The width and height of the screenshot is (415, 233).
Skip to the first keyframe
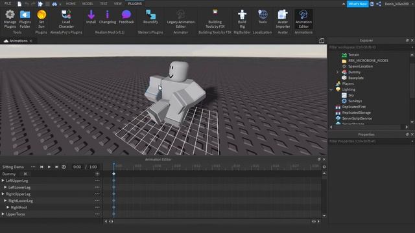click(41, 167)
